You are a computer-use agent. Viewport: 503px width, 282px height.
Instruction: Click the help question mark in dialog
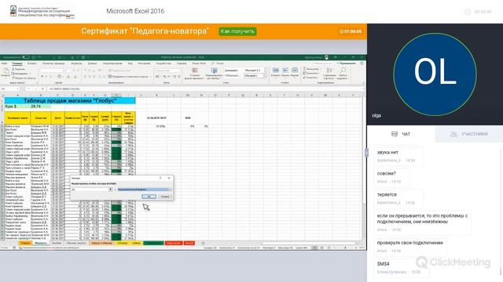pos(160,178)
